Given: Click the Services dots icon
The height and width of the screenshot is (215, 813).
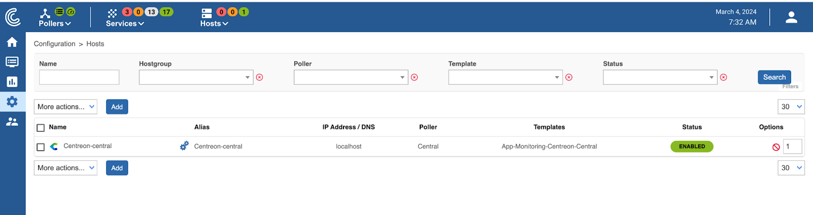Looking at the screenshot, I should tap(112, 13).
